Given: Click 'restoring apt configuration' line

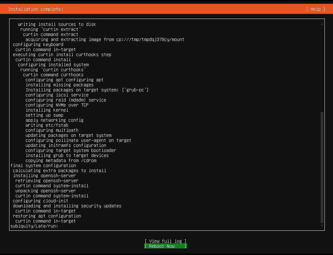Looking at the screenshot, I should point(47,216).
